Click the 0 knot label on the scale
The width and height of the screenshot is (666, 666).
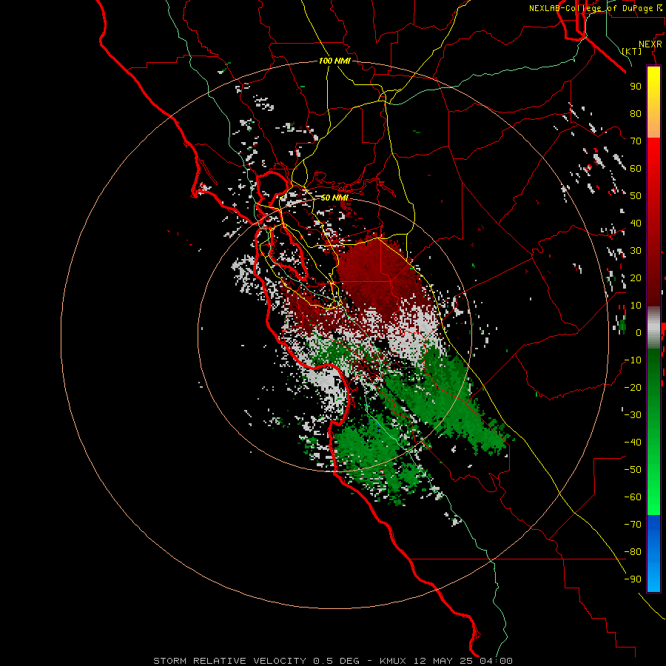click(639, 332)
